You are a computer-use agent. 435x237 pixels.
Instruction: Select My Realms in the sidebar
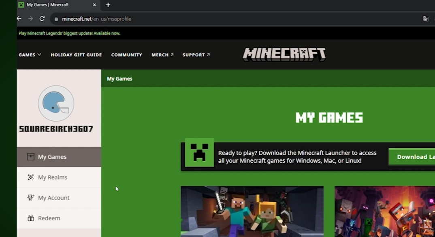coord(59,177)
